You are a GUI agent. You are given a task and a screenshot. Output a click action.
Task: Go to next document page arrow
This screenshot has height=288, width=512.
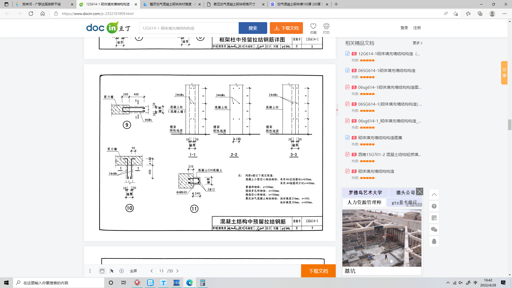point(178,271)
